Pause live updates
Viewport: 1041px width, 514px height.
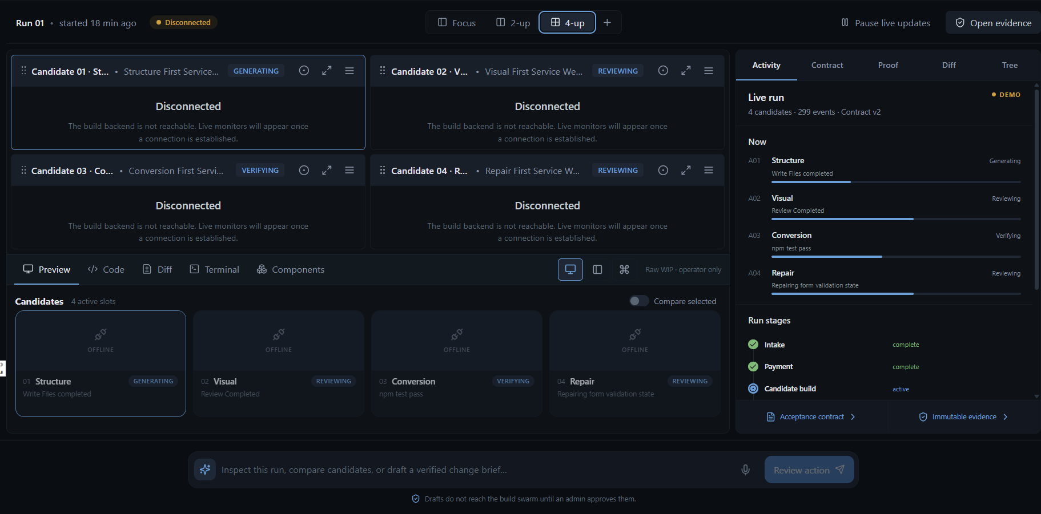(886, 23)
